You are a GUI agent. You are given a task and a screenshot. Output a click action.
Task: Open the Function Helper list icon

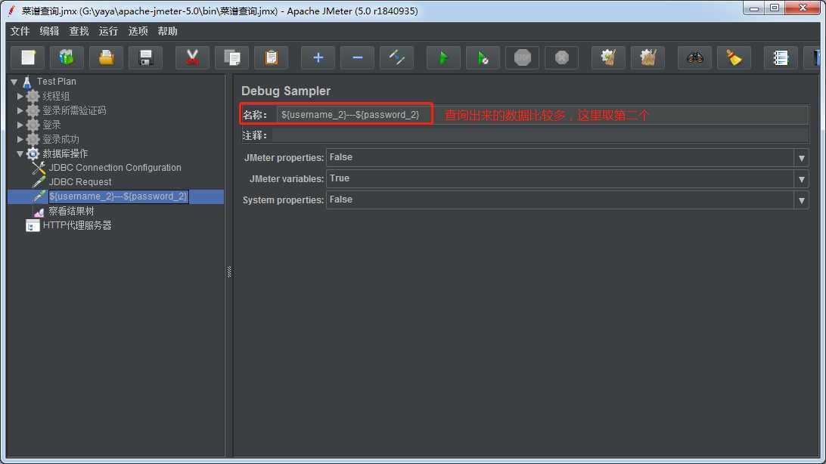pyautogui.click(x=780, y=57)
